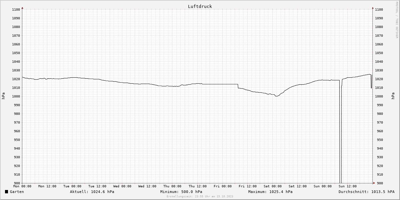
Task: Pick the 1020 label on the right axis
Action: coord(379,79)
